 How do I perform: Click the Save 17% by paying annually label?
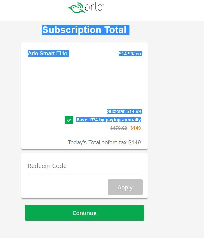coord(109,120)
